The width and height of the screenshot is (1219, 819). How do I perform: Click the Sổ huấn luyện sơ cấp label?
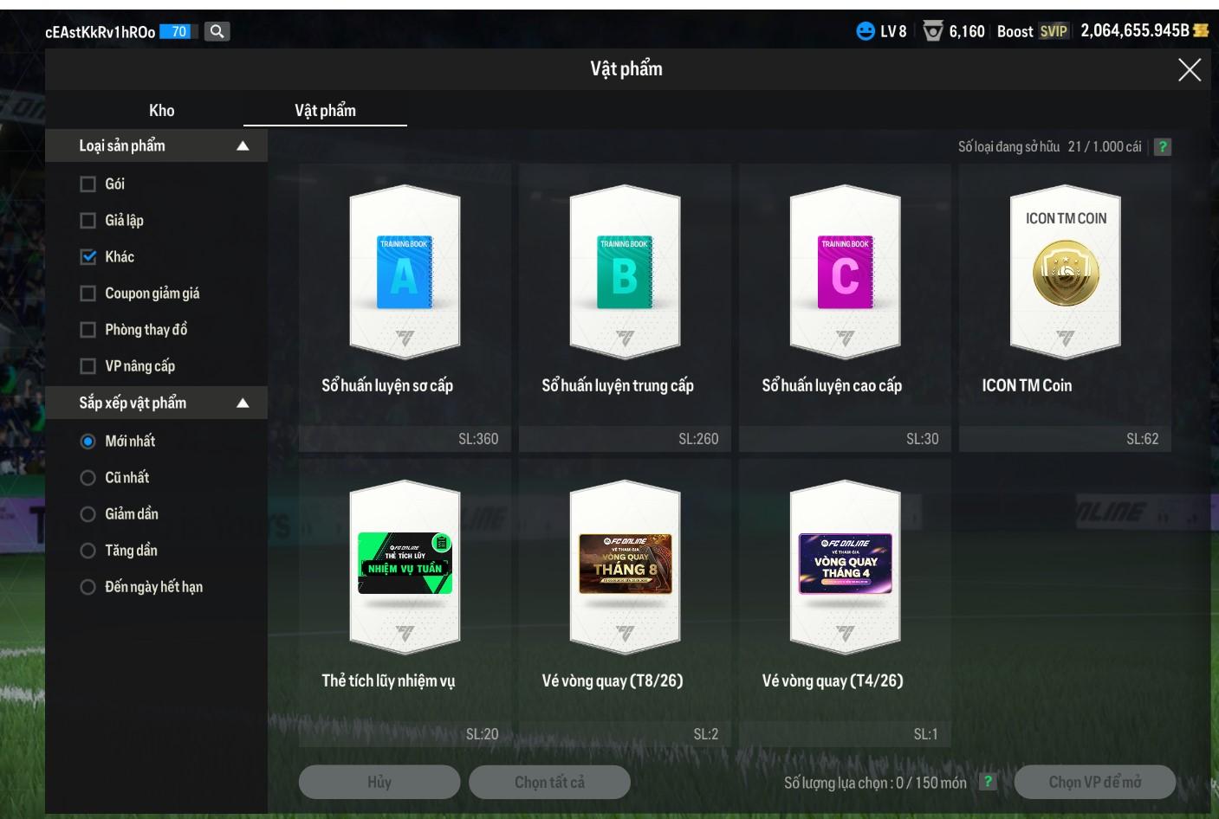click(387, 385)
